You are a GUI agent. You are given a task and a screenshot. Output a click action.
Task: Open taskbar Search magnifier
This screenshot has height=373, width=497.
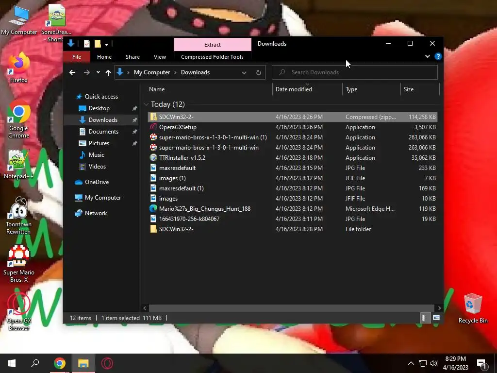click(x=35, y=363)
